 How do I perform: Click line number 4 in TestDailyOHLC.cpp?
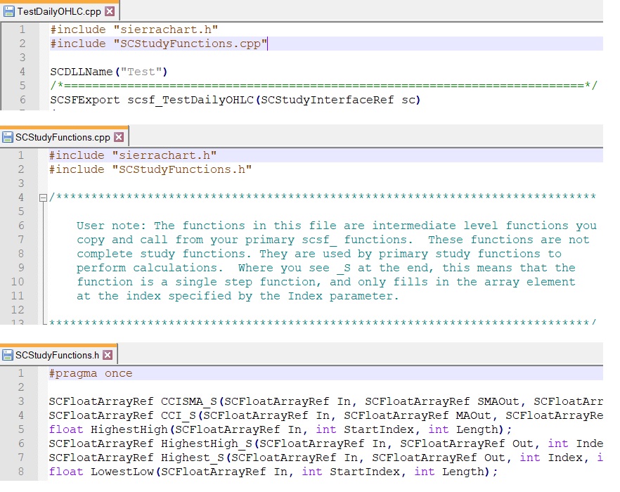[x=22, y=72]
